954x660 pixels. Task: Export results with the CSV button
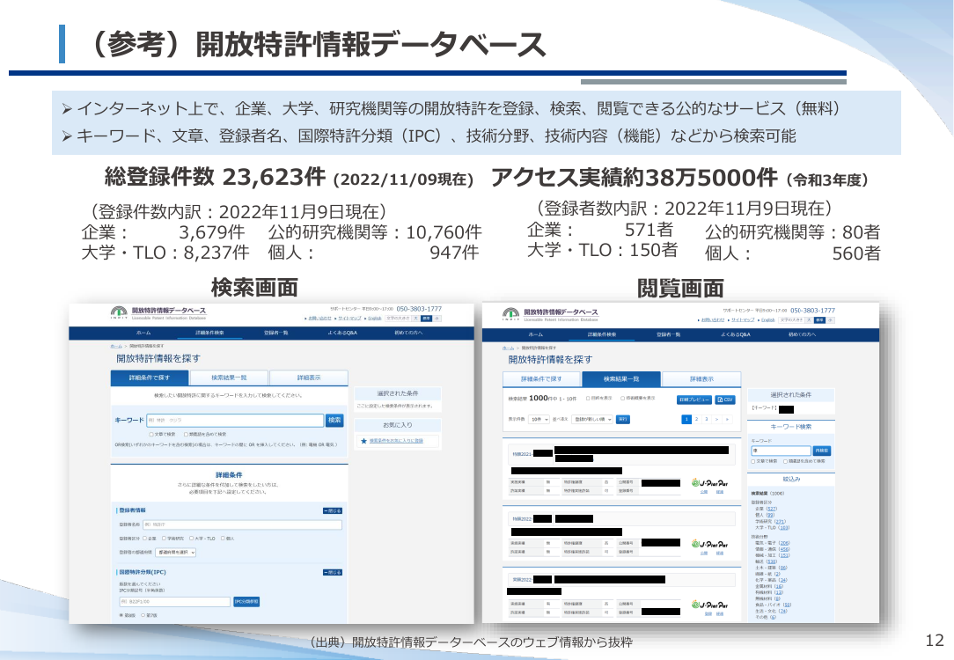724,400
